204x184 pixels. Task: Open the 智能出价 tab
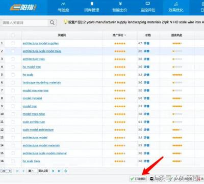click(x=120, y=8)
